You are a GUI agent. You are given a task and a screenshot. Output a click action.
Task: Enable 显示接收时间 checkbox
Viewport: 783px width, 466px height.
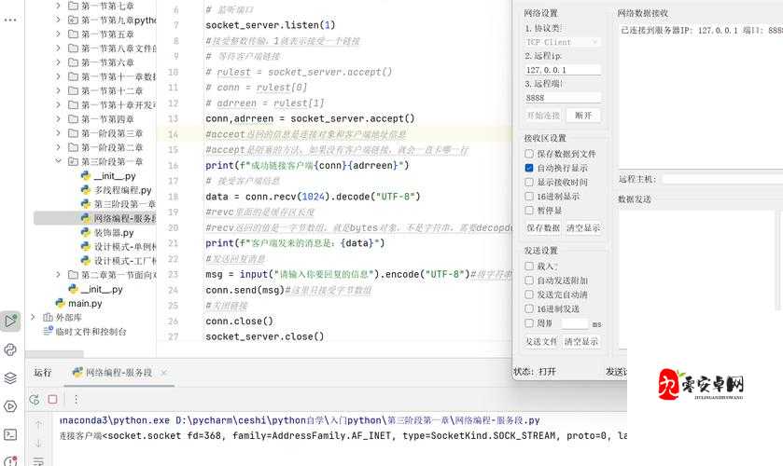point(529,182)
